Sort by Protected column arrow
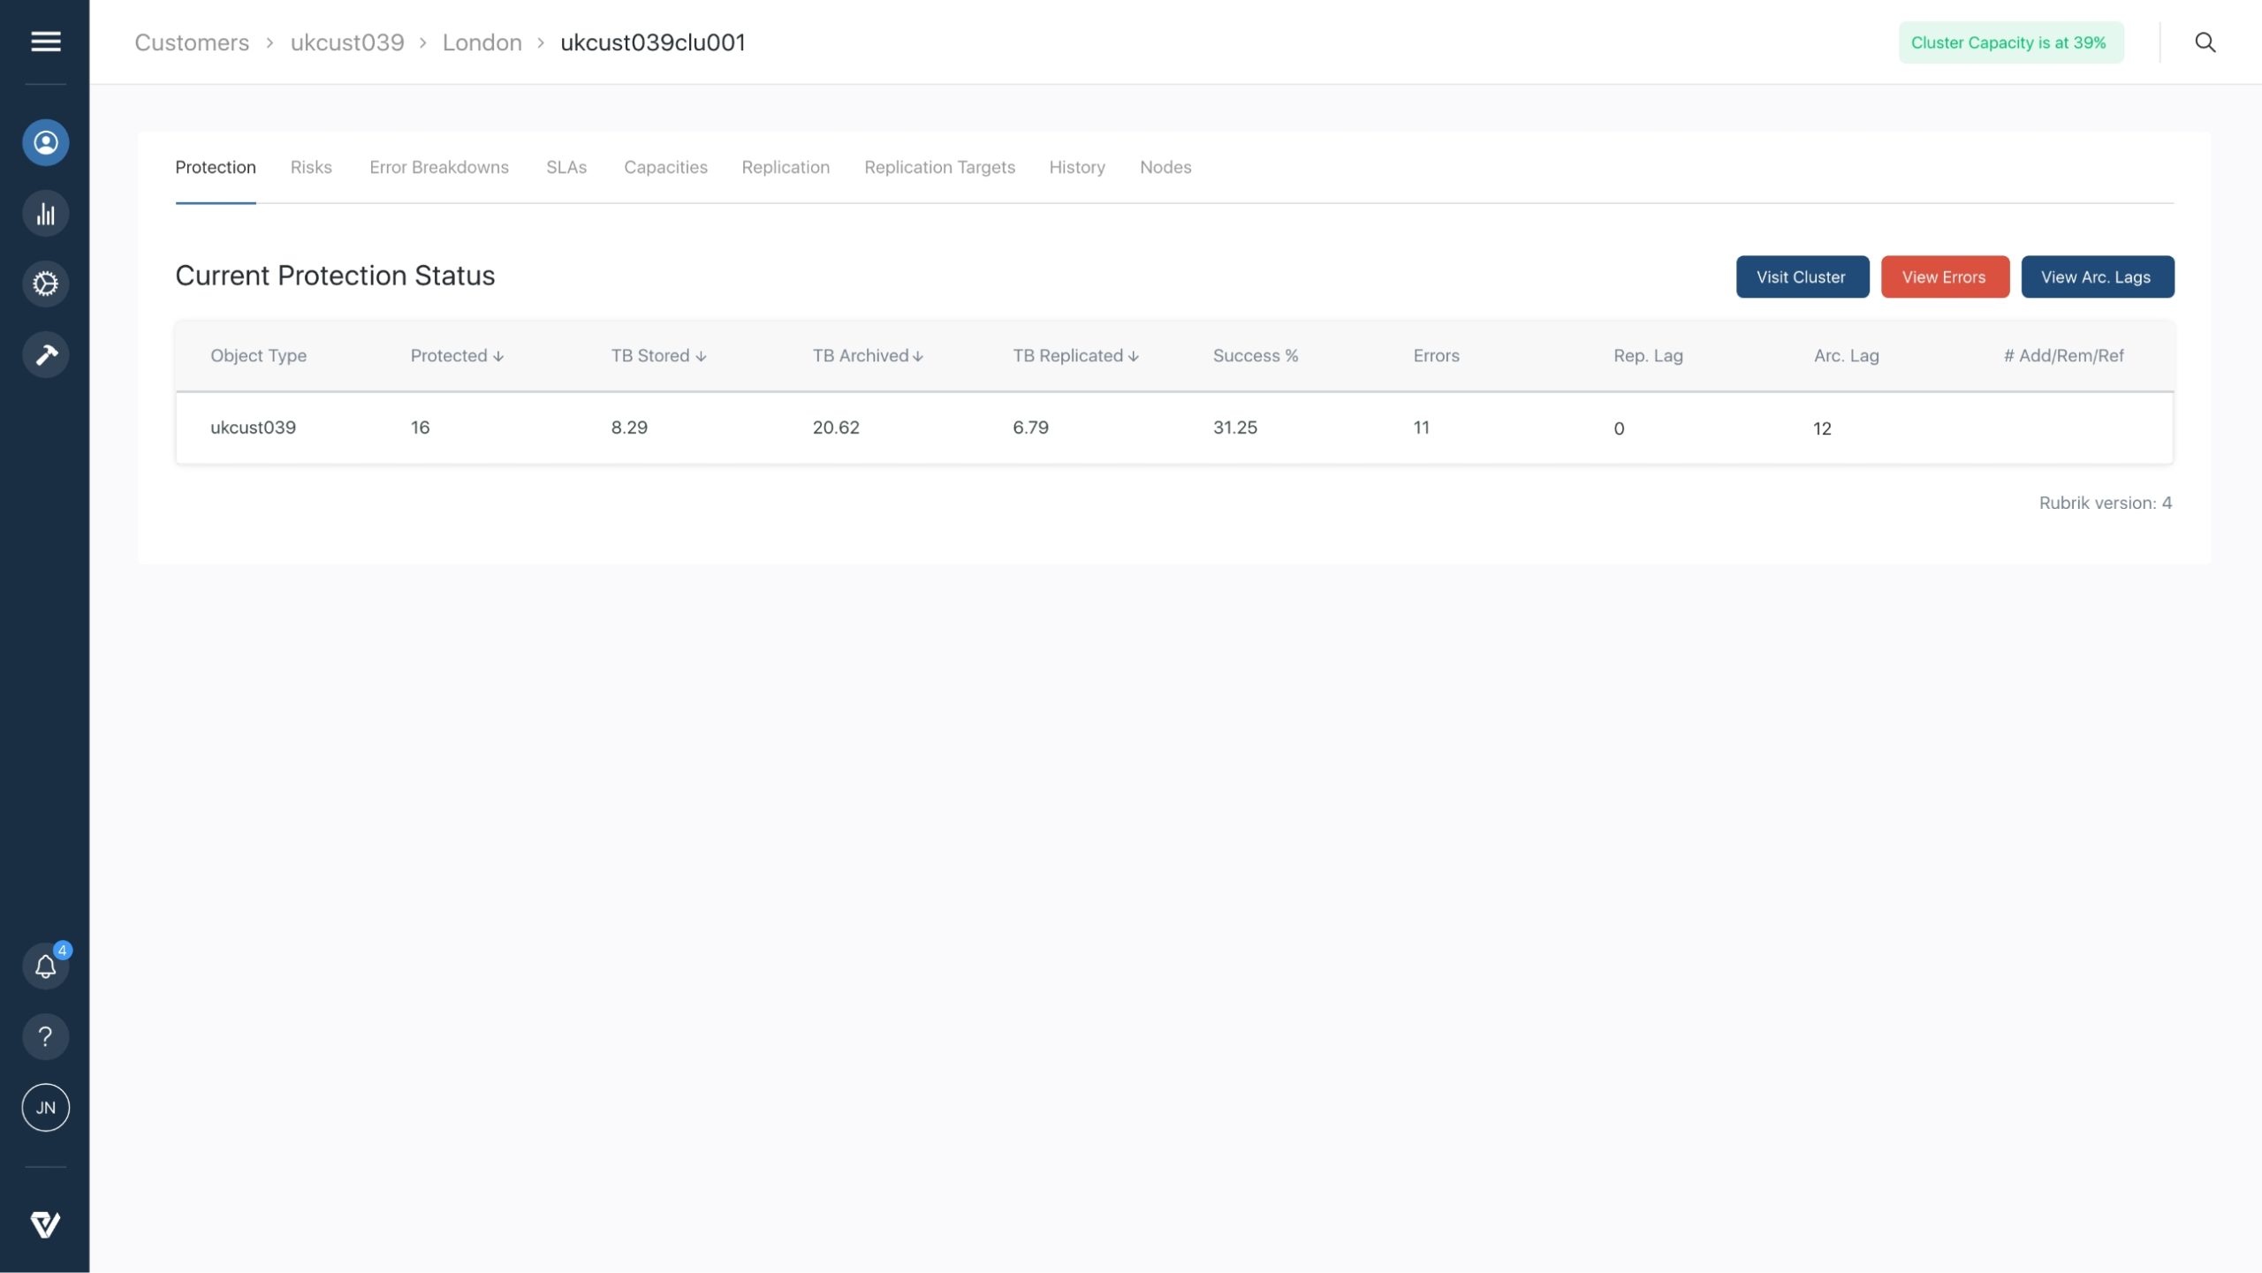 pos(498,356)
